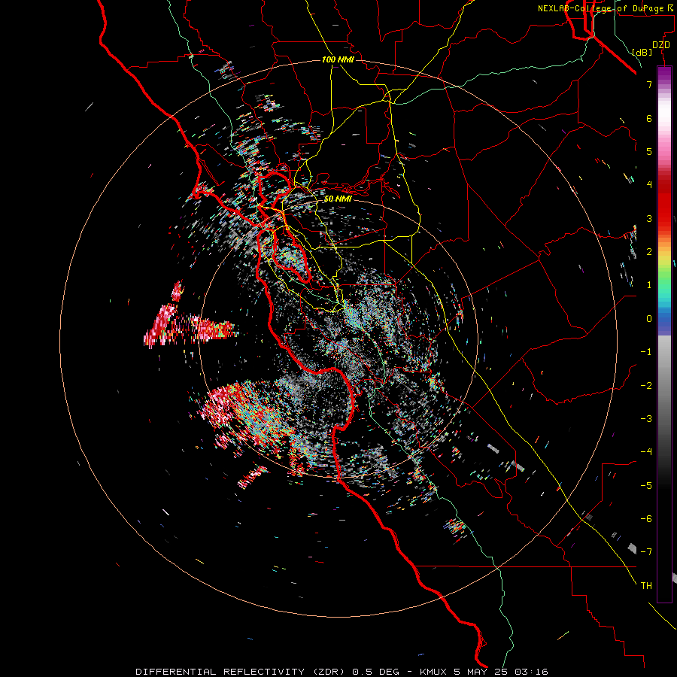Click the "50 NMI" range ring label
Viewport: 677px width, 677px height.
338,199
